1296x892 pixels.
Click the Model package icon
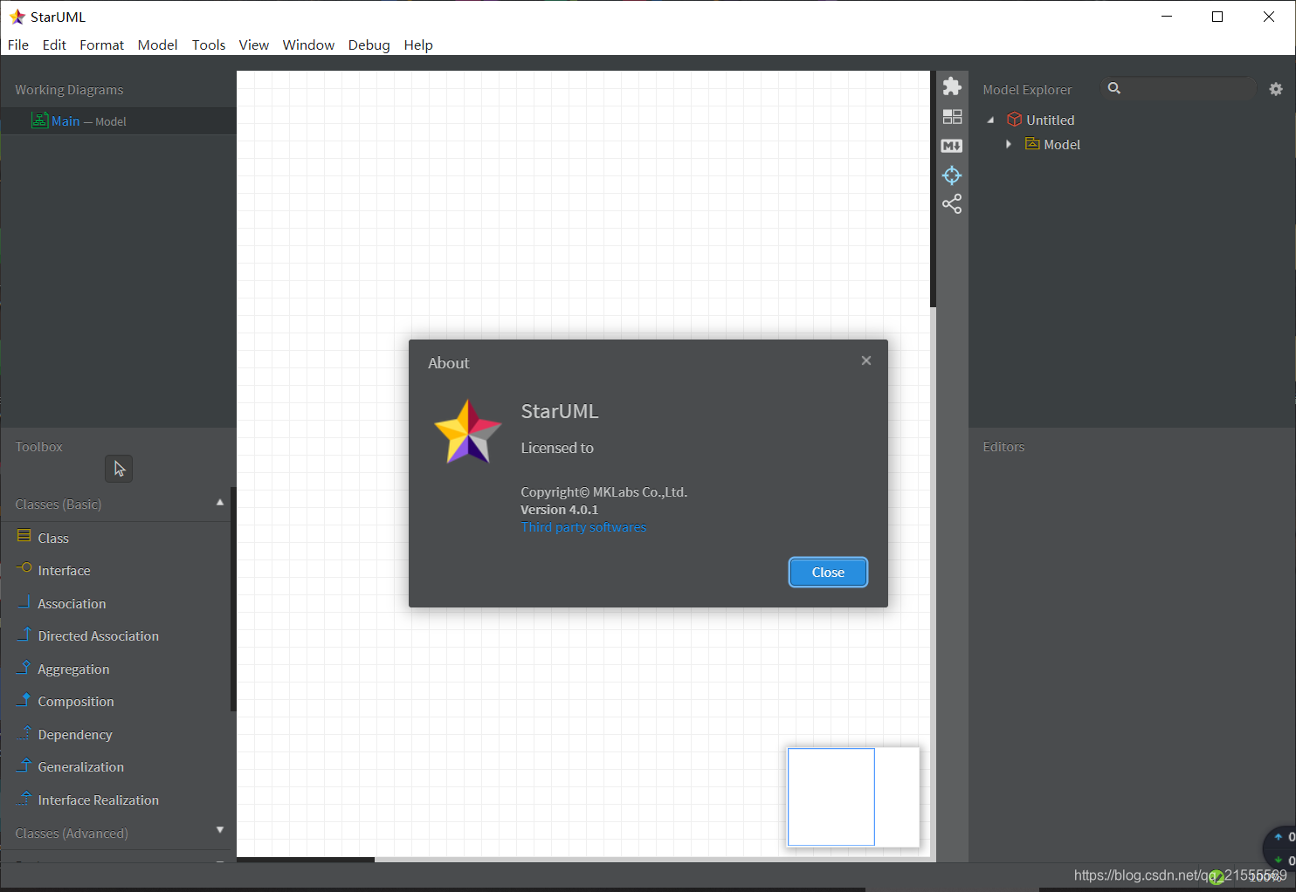point(1032,143)
